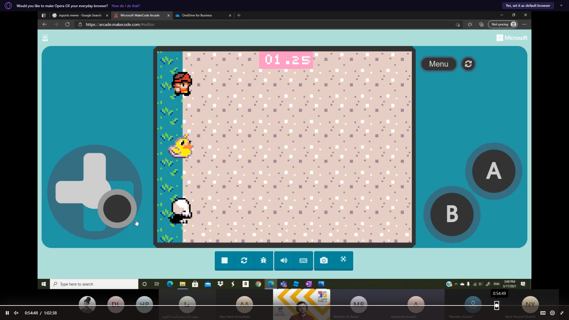Open the MakeCode Arcade logo icon

click(45, 38)
